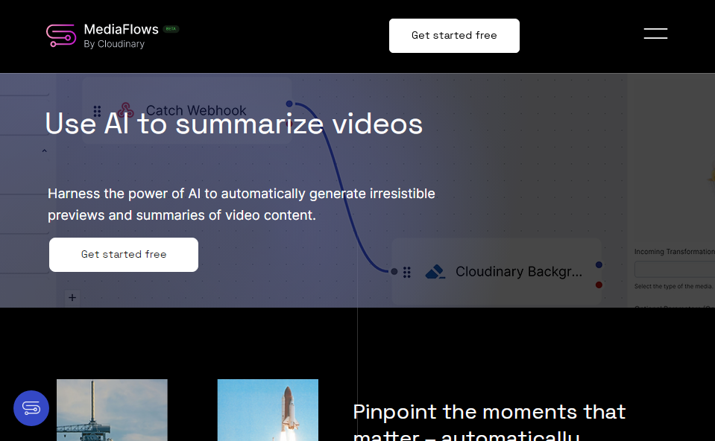The image size is (715, 441).
Task: Click the Cloudinary Backgr... node drag handle
Action: (407, 273)
